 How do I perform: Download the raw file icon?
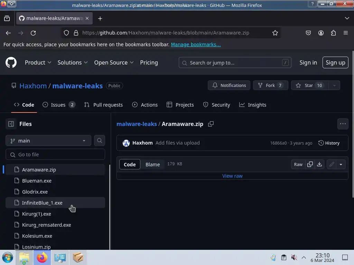(x=319, y=164)
